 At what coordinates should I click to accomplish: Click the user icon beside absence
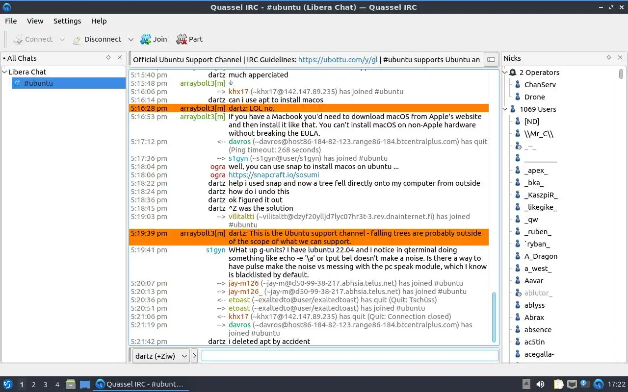tap(518, 330)
